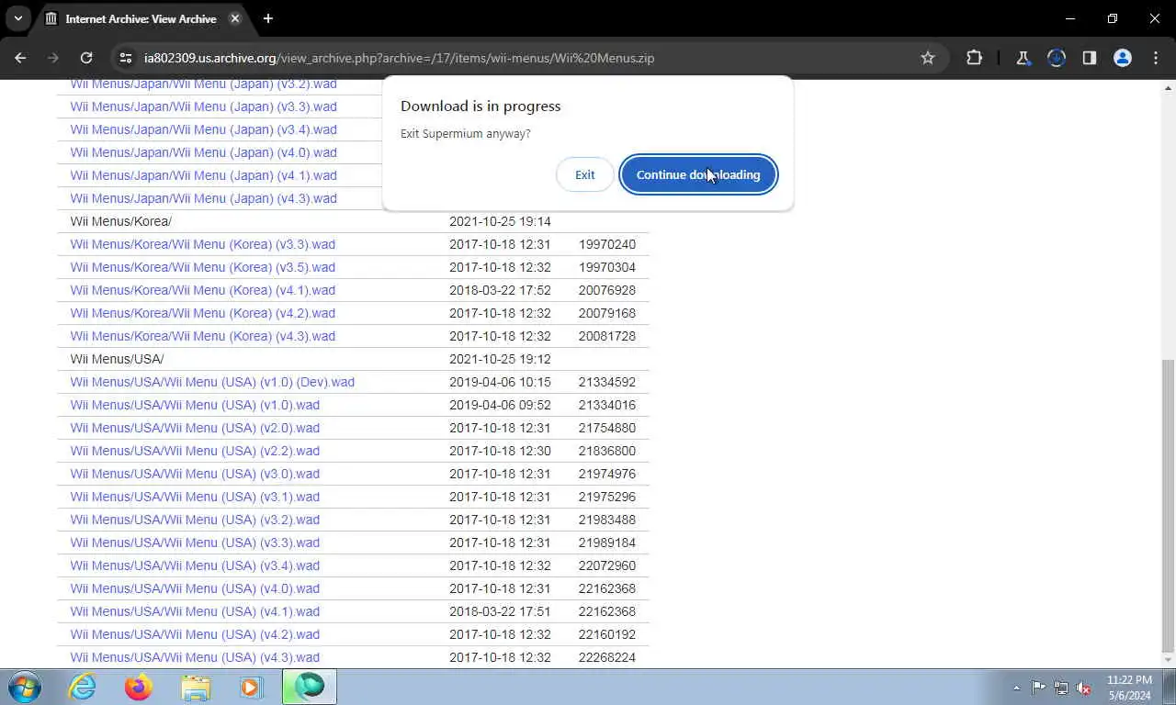Choose Continue downloading in the dialog
The width and height of the screenshot is (1176, 705).
[x=698, y=174]
